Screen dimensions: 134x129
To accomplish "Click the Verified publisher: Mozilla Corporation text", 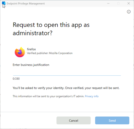I will pos(50,53).
